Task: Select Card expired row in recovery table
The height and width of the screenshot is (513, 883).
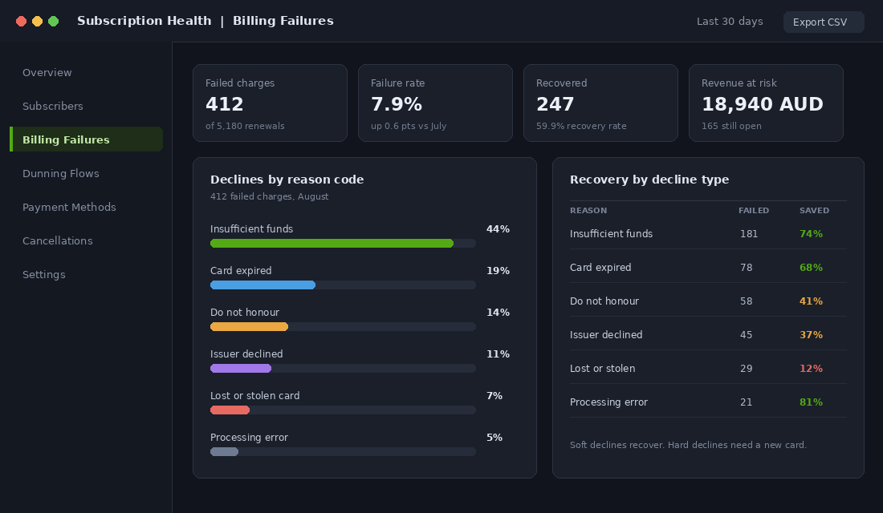Action: point(708,267)
